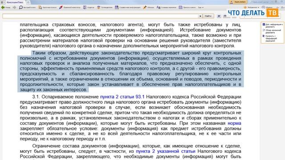
Task: Click the Найти button
Action: pyautogui.click(x=208, y=16)
